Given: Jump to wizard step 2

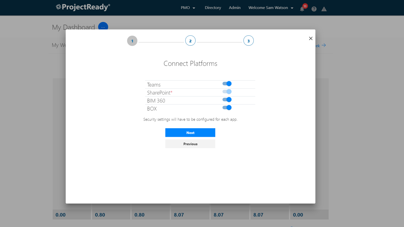Looking at the screenshot, I should point(190,41).
